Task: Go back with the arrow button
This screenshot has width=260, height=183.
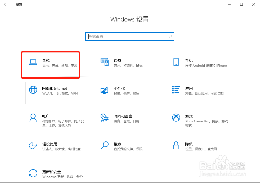Action: 6,4
